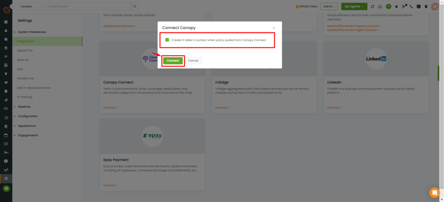Open the dollar coin icon in left sidebar
The image size is (444, 202).
[6, 161]
